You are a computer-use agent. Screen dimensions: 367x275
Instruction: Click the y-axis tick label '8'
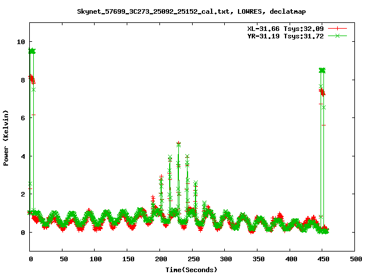23,80
